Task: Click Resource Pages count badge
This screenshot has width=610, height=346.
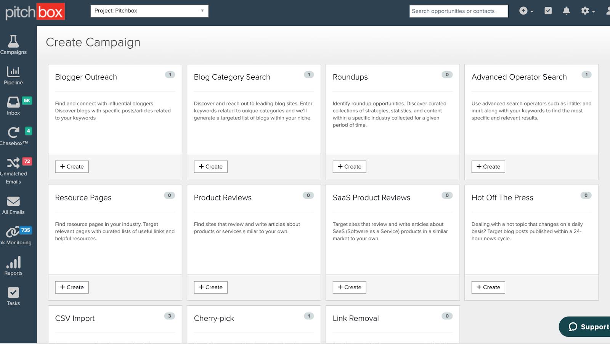Action: (x=170, y=195)
